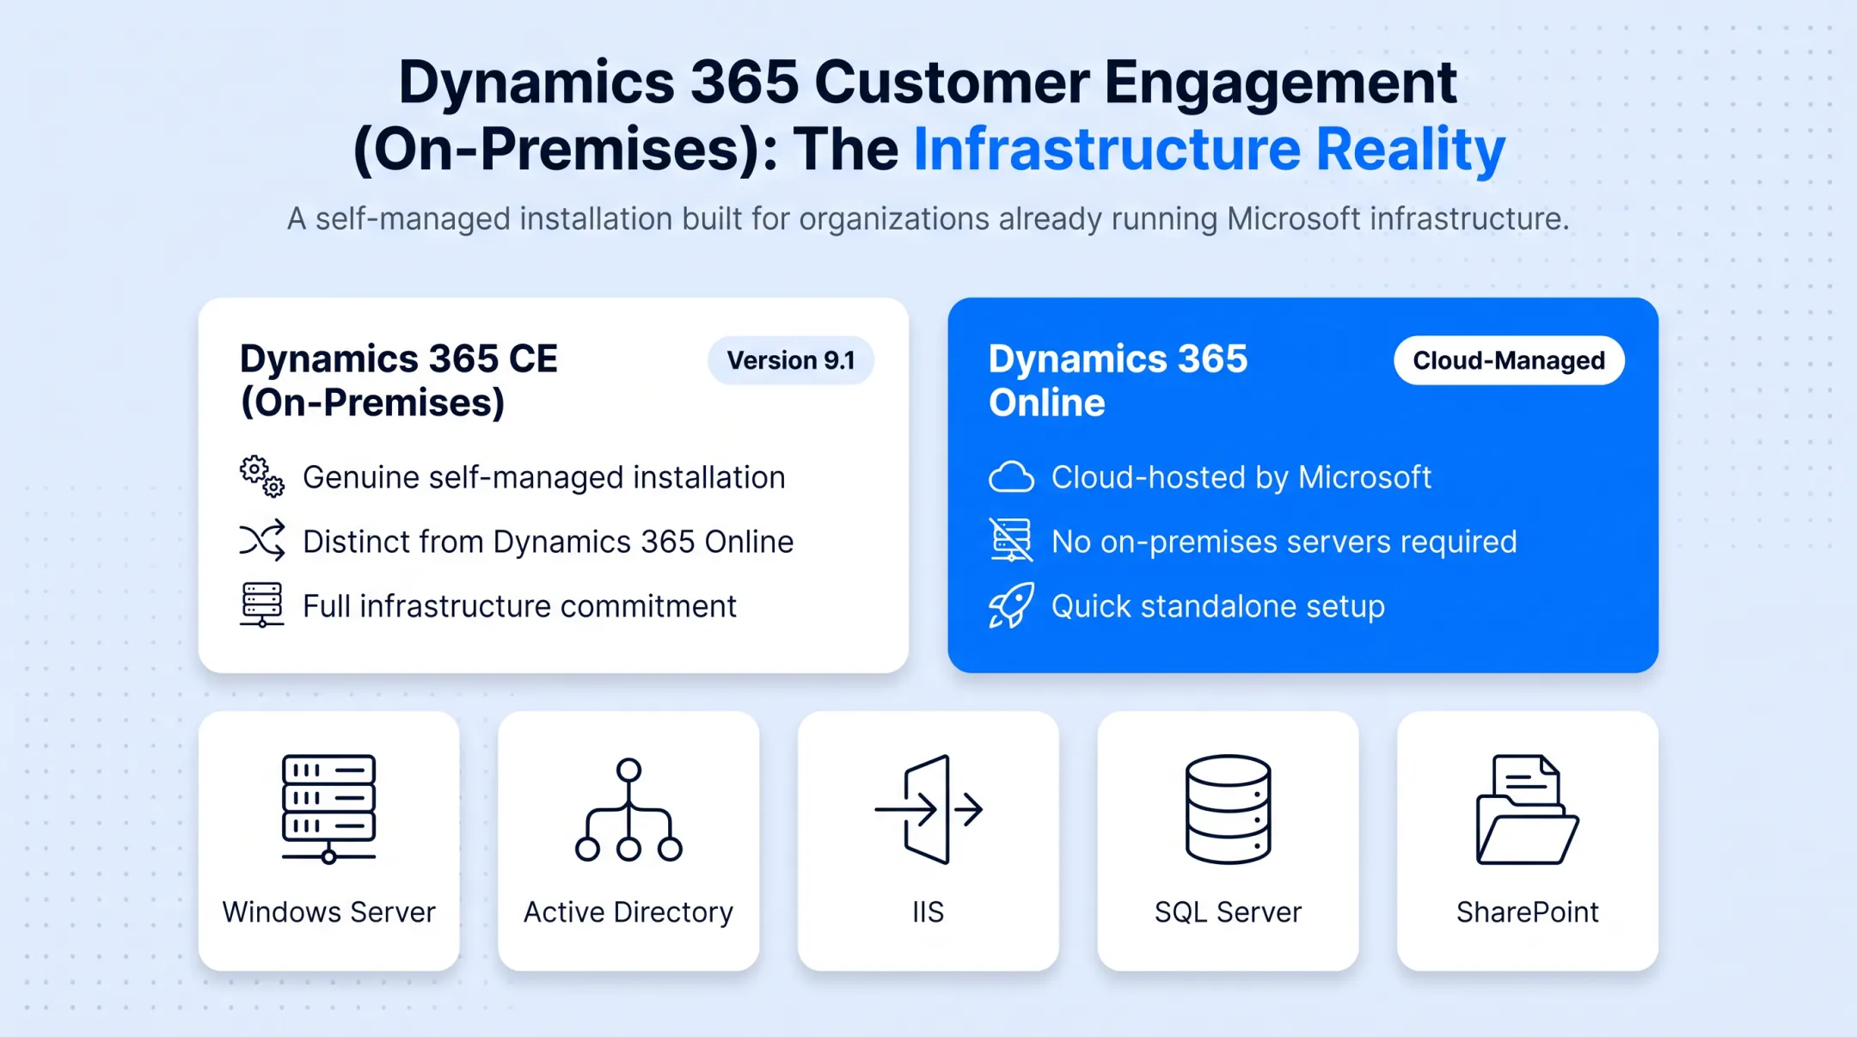This screenshot has height=1037, width=1857.
Task: Click the Cloud-Managed badge
Action: (1509, 360)
